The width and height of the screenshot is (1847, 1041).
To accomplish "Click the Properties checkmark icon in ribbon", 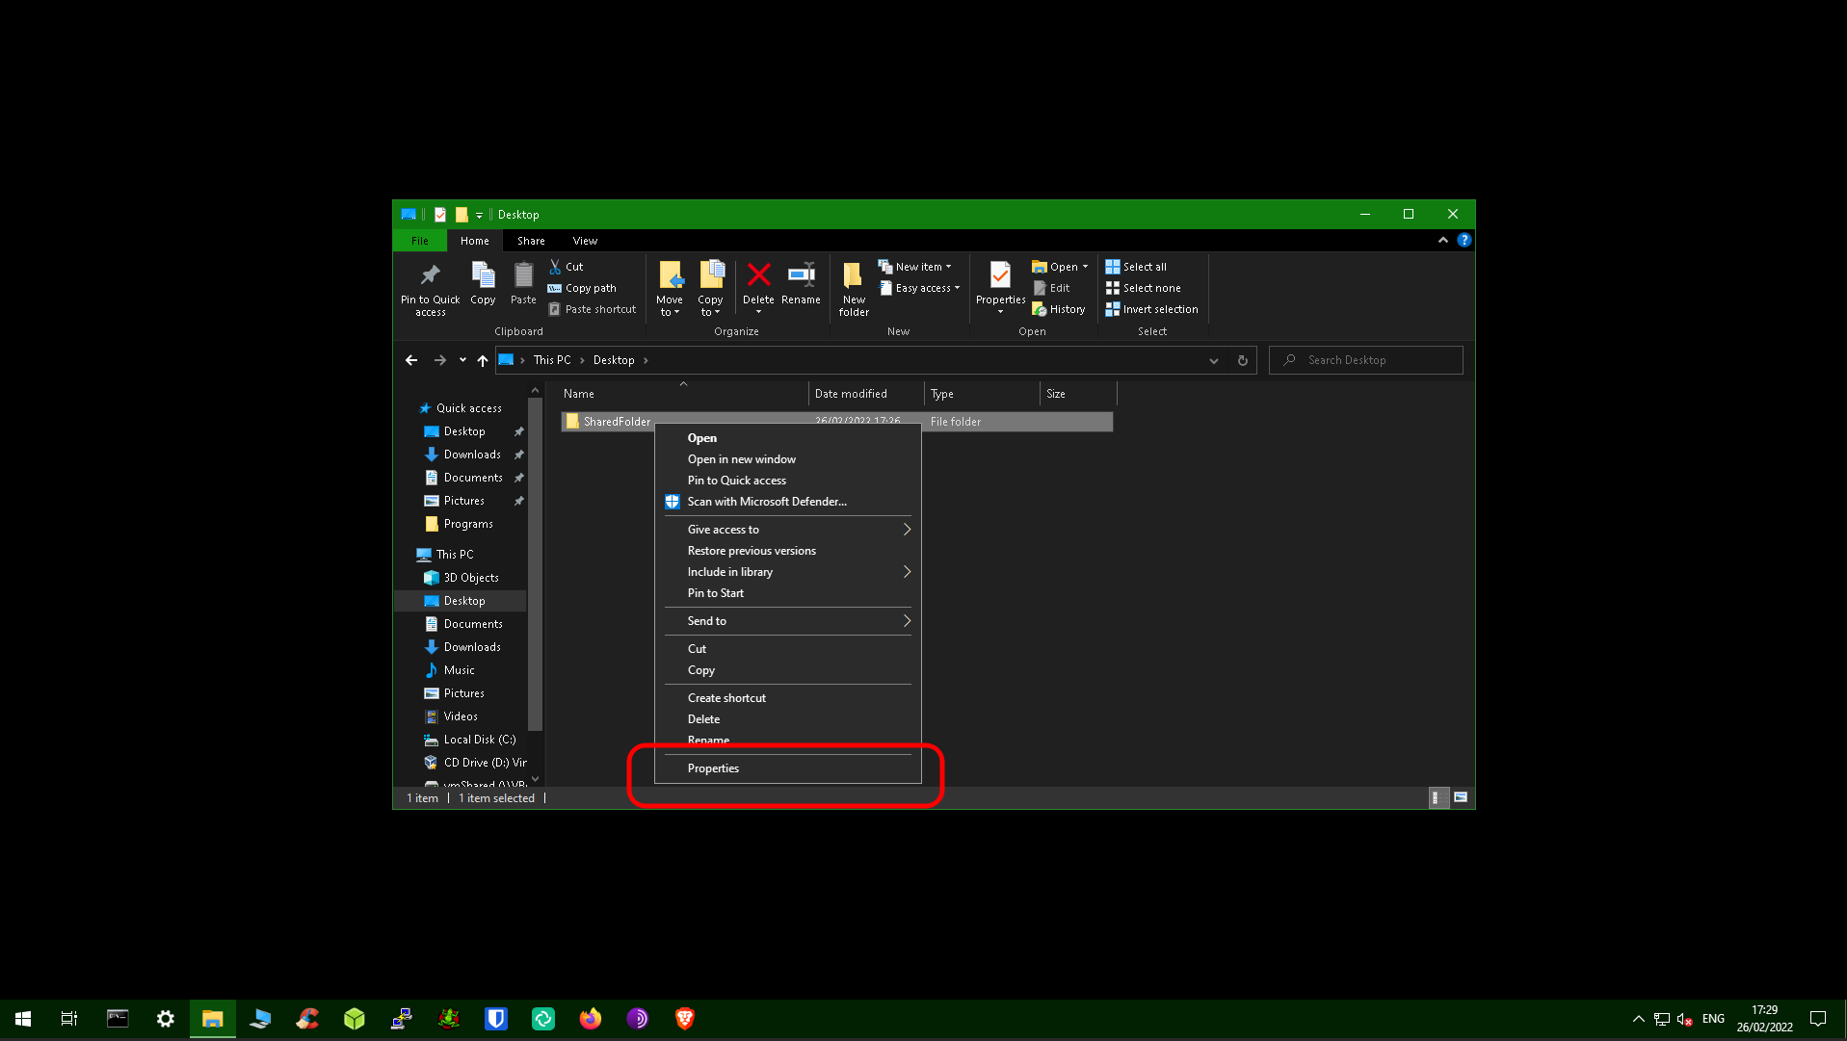I will tap(1000, 275).
